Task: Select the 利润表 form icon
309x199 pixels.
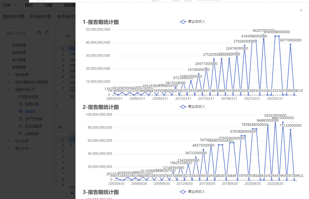Action: [21, 112]
